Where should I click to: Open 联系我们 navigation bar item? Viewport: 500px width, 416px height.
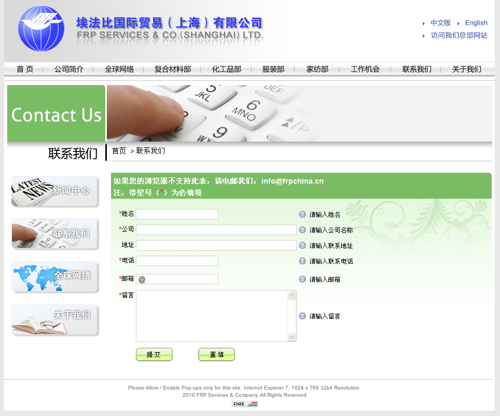coord(417,69)
